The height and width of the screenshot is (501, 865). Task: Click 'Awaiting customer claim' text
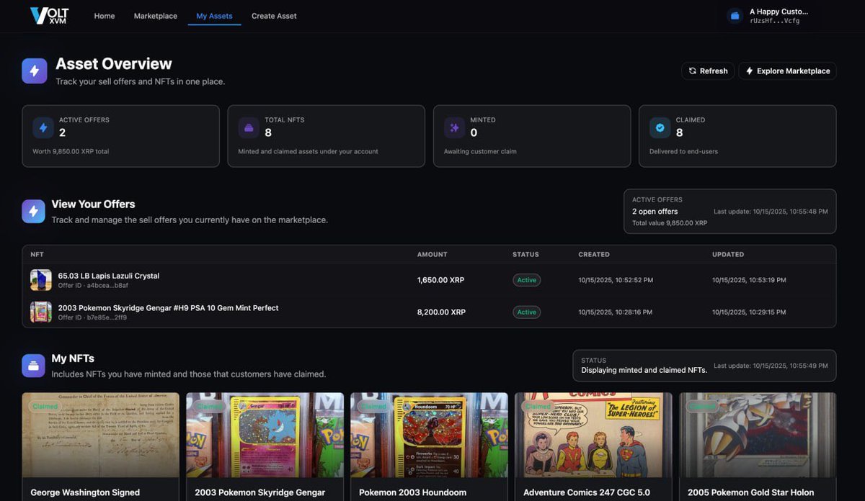pos(480,151)
